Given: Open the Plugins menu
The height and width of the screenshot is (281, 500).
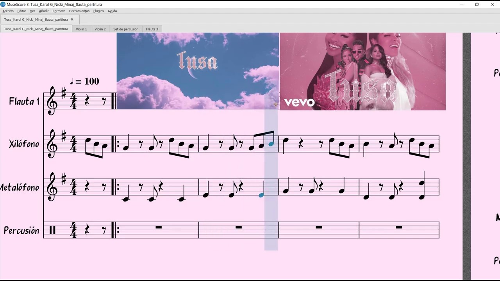Looking at the screenshot, I should point(98,11).
